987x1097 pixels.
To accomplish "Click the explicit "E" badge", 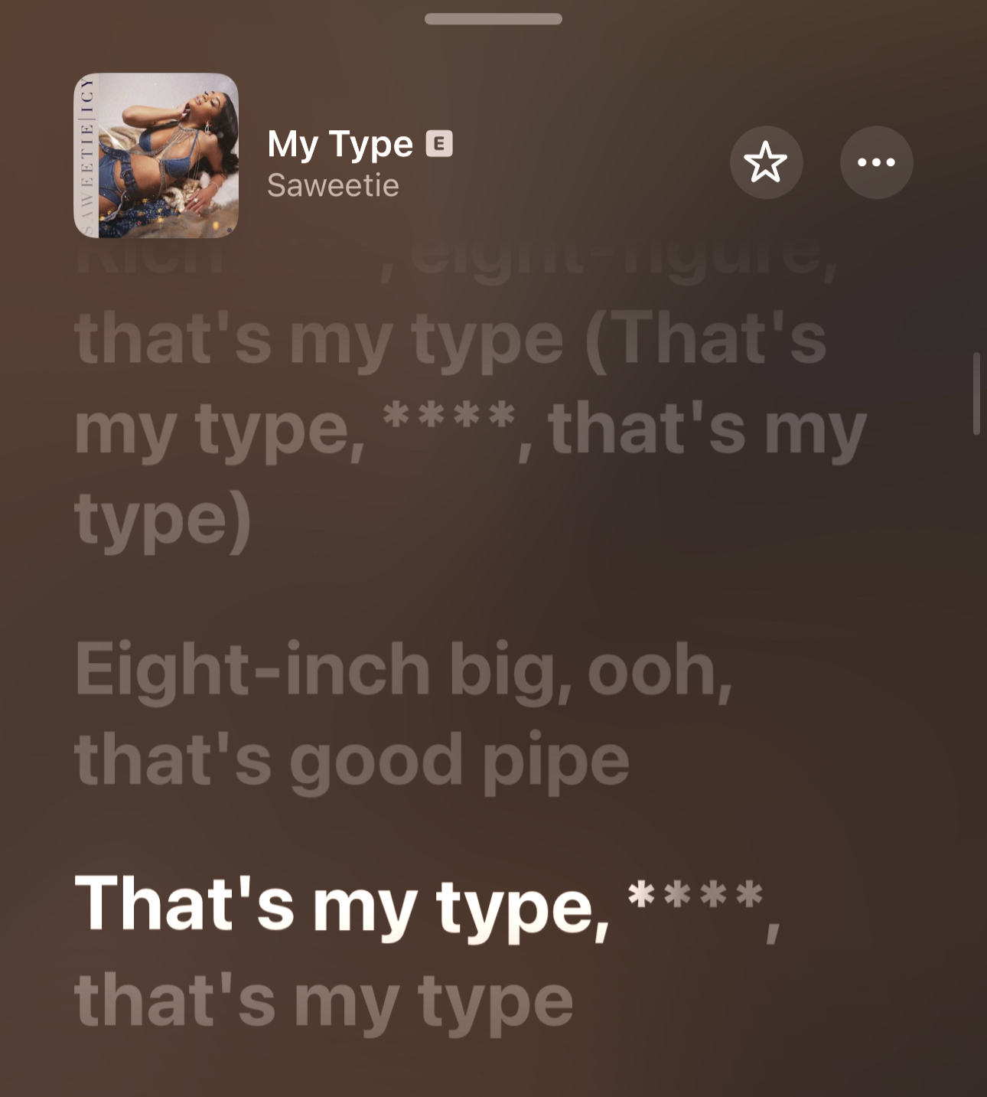I will tap(439, 143).
